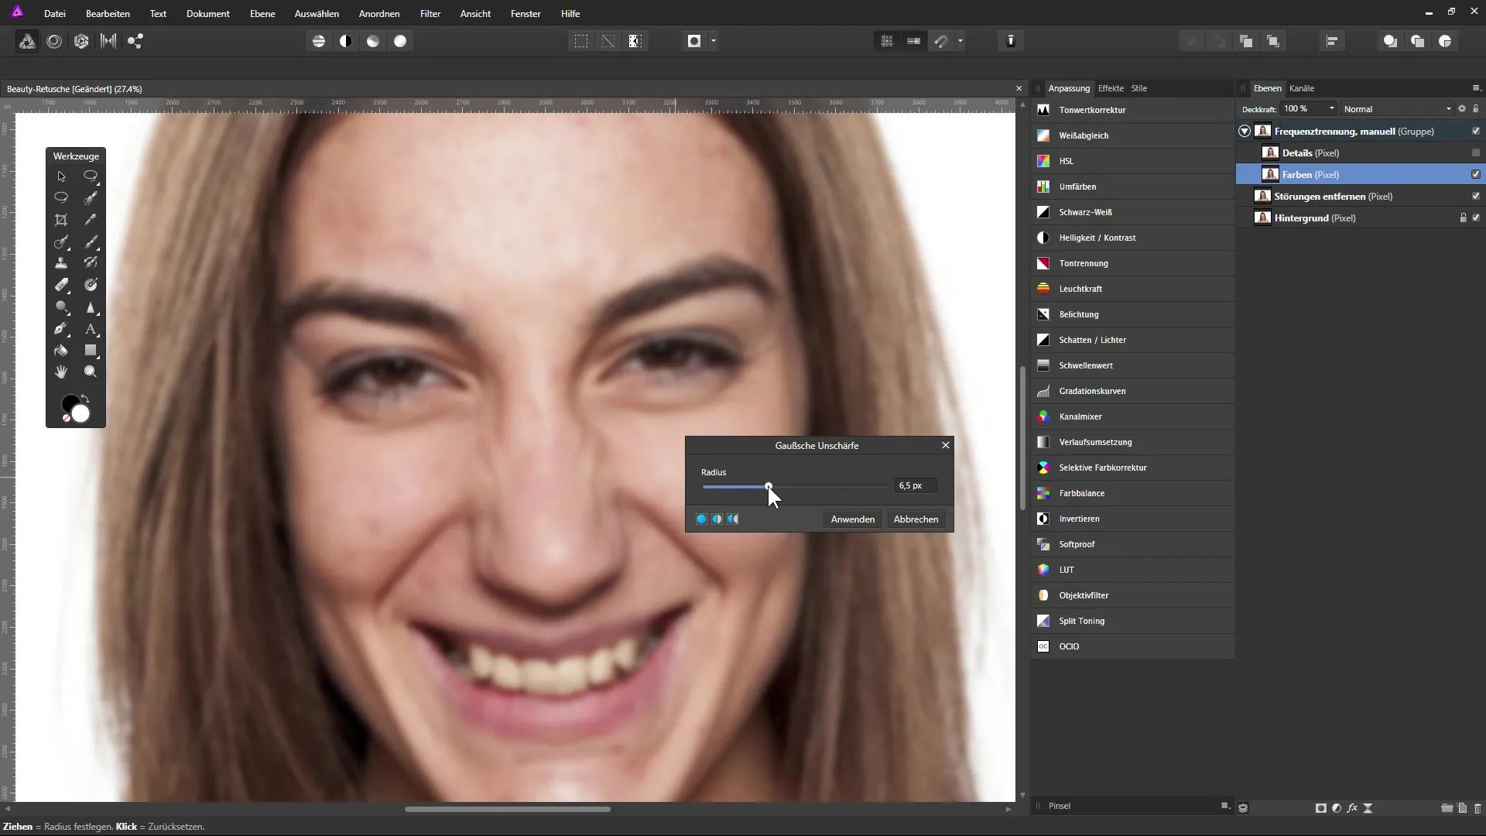This screenshot has width=1486, height=836.
Task: Apply Auto White Balance icon
Action: coord(400,42)
